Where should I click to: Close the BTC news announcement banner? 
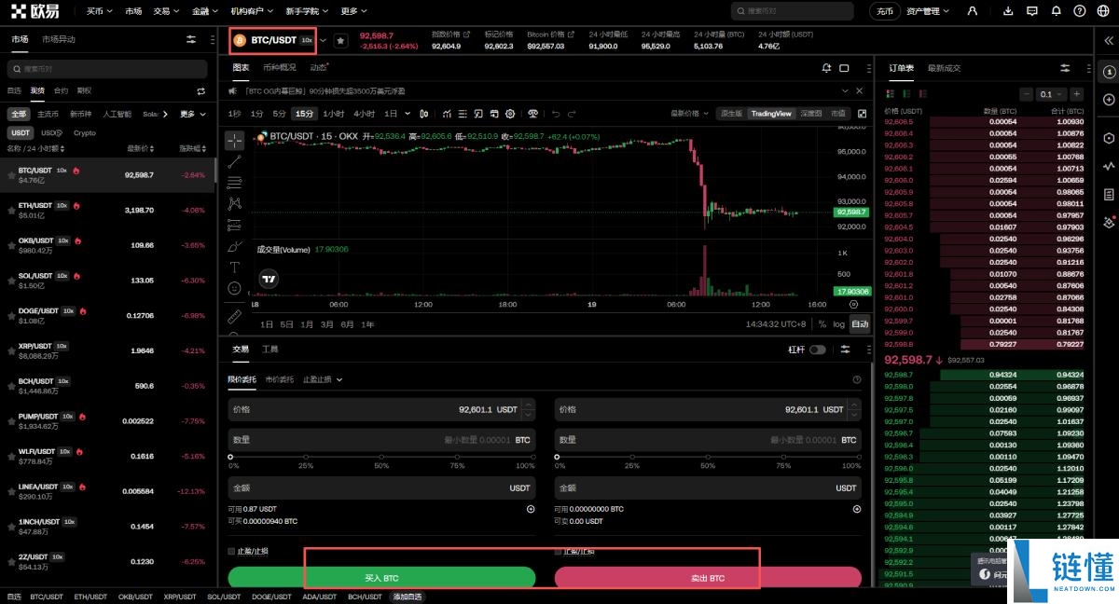click(x=860, y=91)
